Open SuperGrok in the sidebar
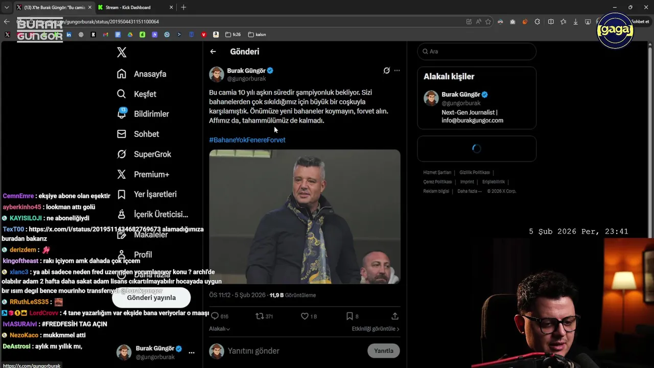Image resolution: width=654 pixels, height=368 pixels. coord(144,154)
